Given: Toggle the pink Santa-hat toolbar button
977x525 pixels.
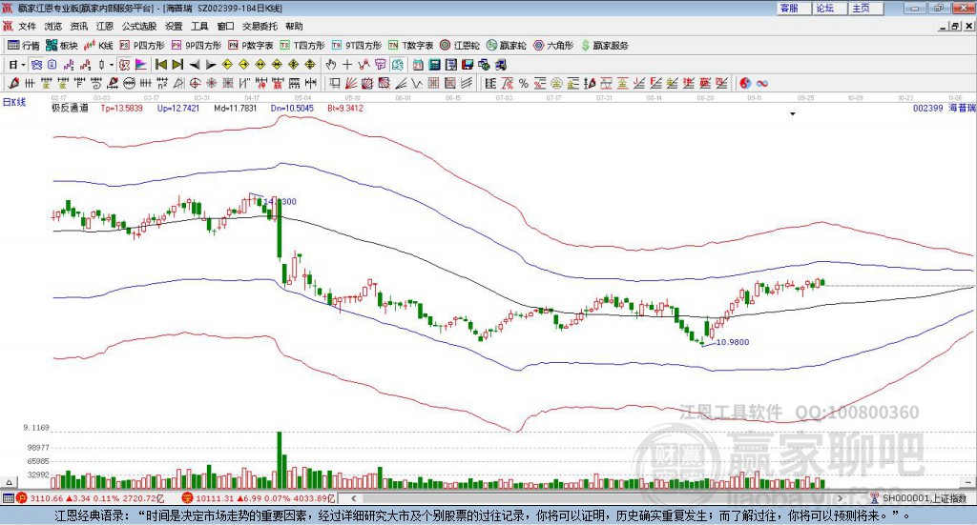Looking at the screenshot, I should tap(380, 65).
